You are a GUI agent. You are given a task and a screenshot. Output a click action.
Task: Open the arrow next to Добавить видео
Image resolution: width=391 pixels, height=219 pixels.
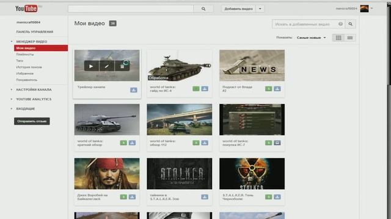[260, 9]
